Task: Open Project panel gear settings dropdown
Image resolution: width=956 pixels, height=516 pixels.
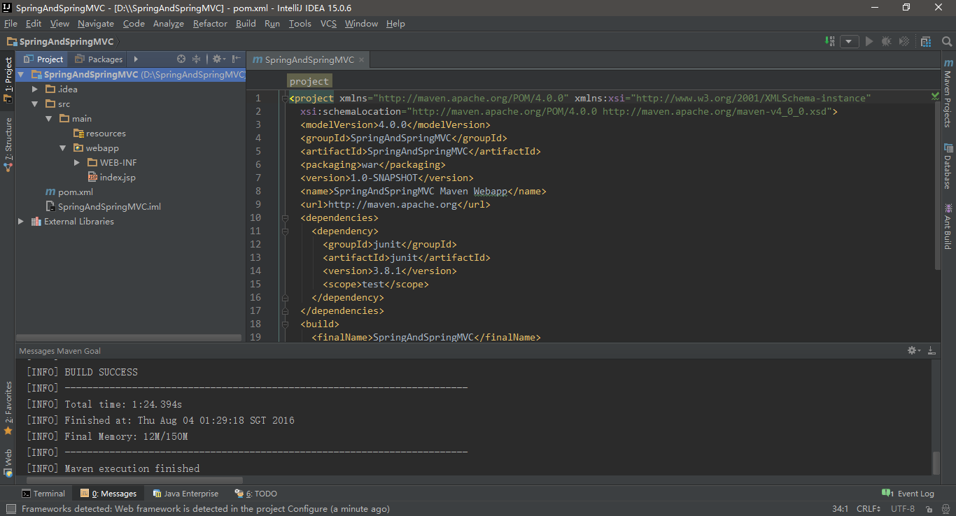Action: (218, 59)
